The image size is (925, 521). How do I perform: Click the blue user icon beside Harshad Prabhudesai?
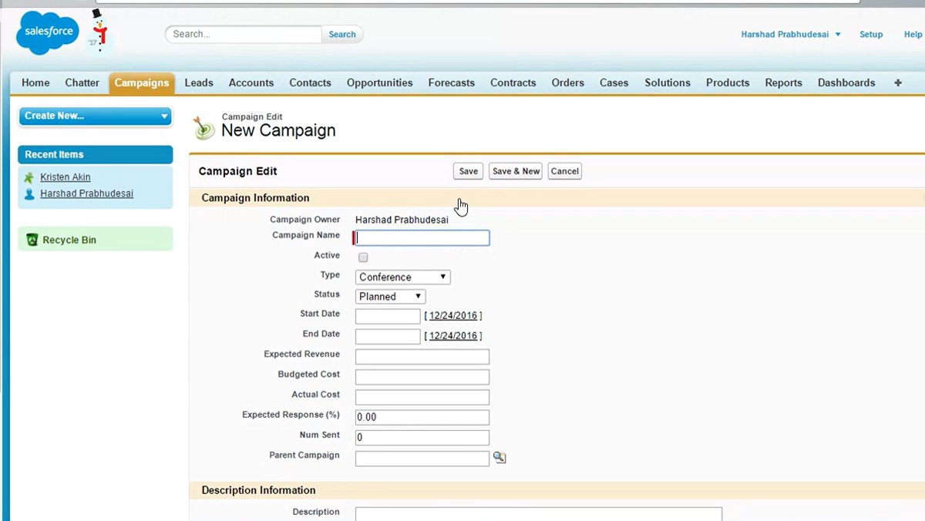[29, 193]
